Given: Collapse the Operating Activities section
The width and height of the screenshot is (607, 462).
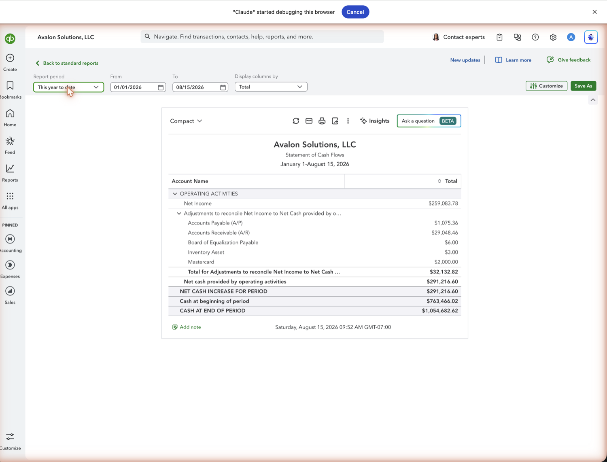Looking at the screenshot, I should [x=175, y=194].
